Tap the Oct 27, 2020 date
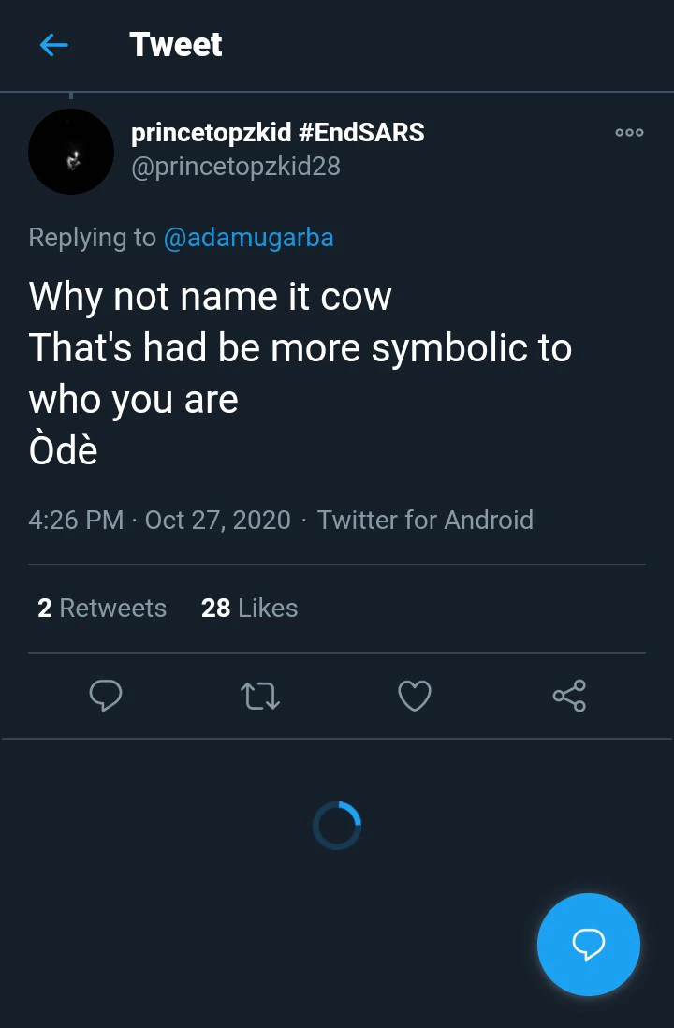The image size is (674, 1028). tap(218, 520)
